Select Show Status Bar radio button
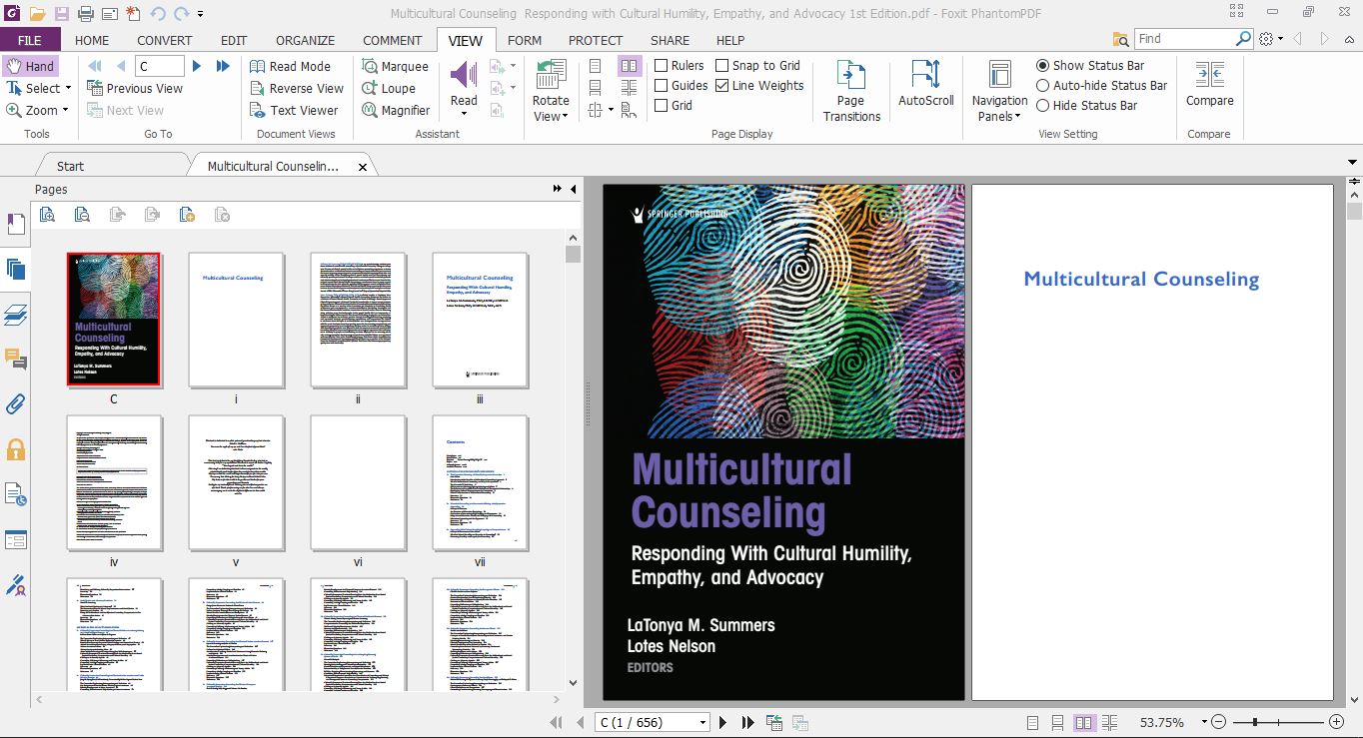The image size is (1363, 738). [1042, 65]
